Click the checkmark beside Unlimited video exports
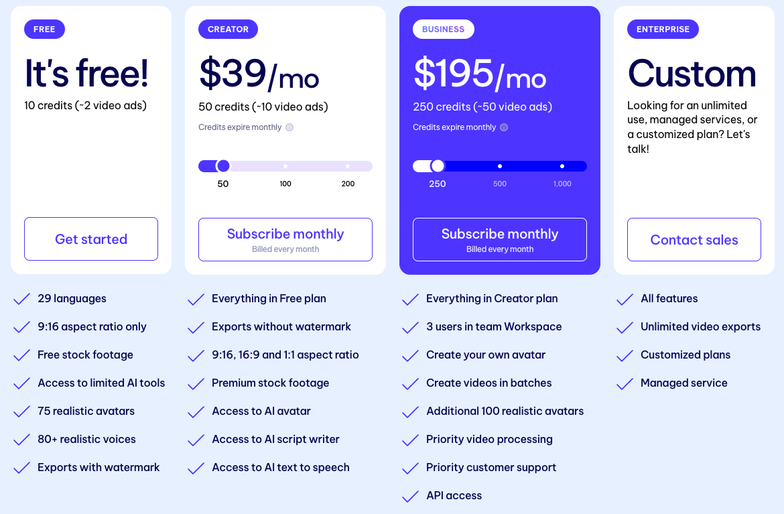 click(x=625, y=327)
